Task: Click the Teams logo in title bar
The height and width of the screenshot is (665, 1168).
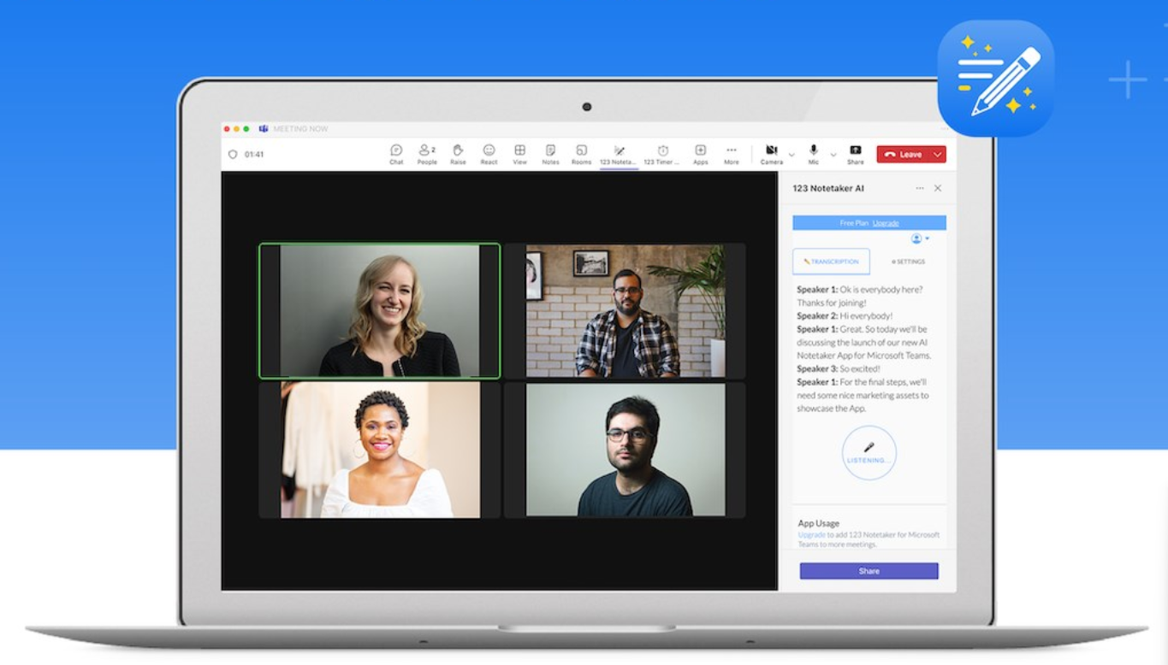Action: pos(264,129)
